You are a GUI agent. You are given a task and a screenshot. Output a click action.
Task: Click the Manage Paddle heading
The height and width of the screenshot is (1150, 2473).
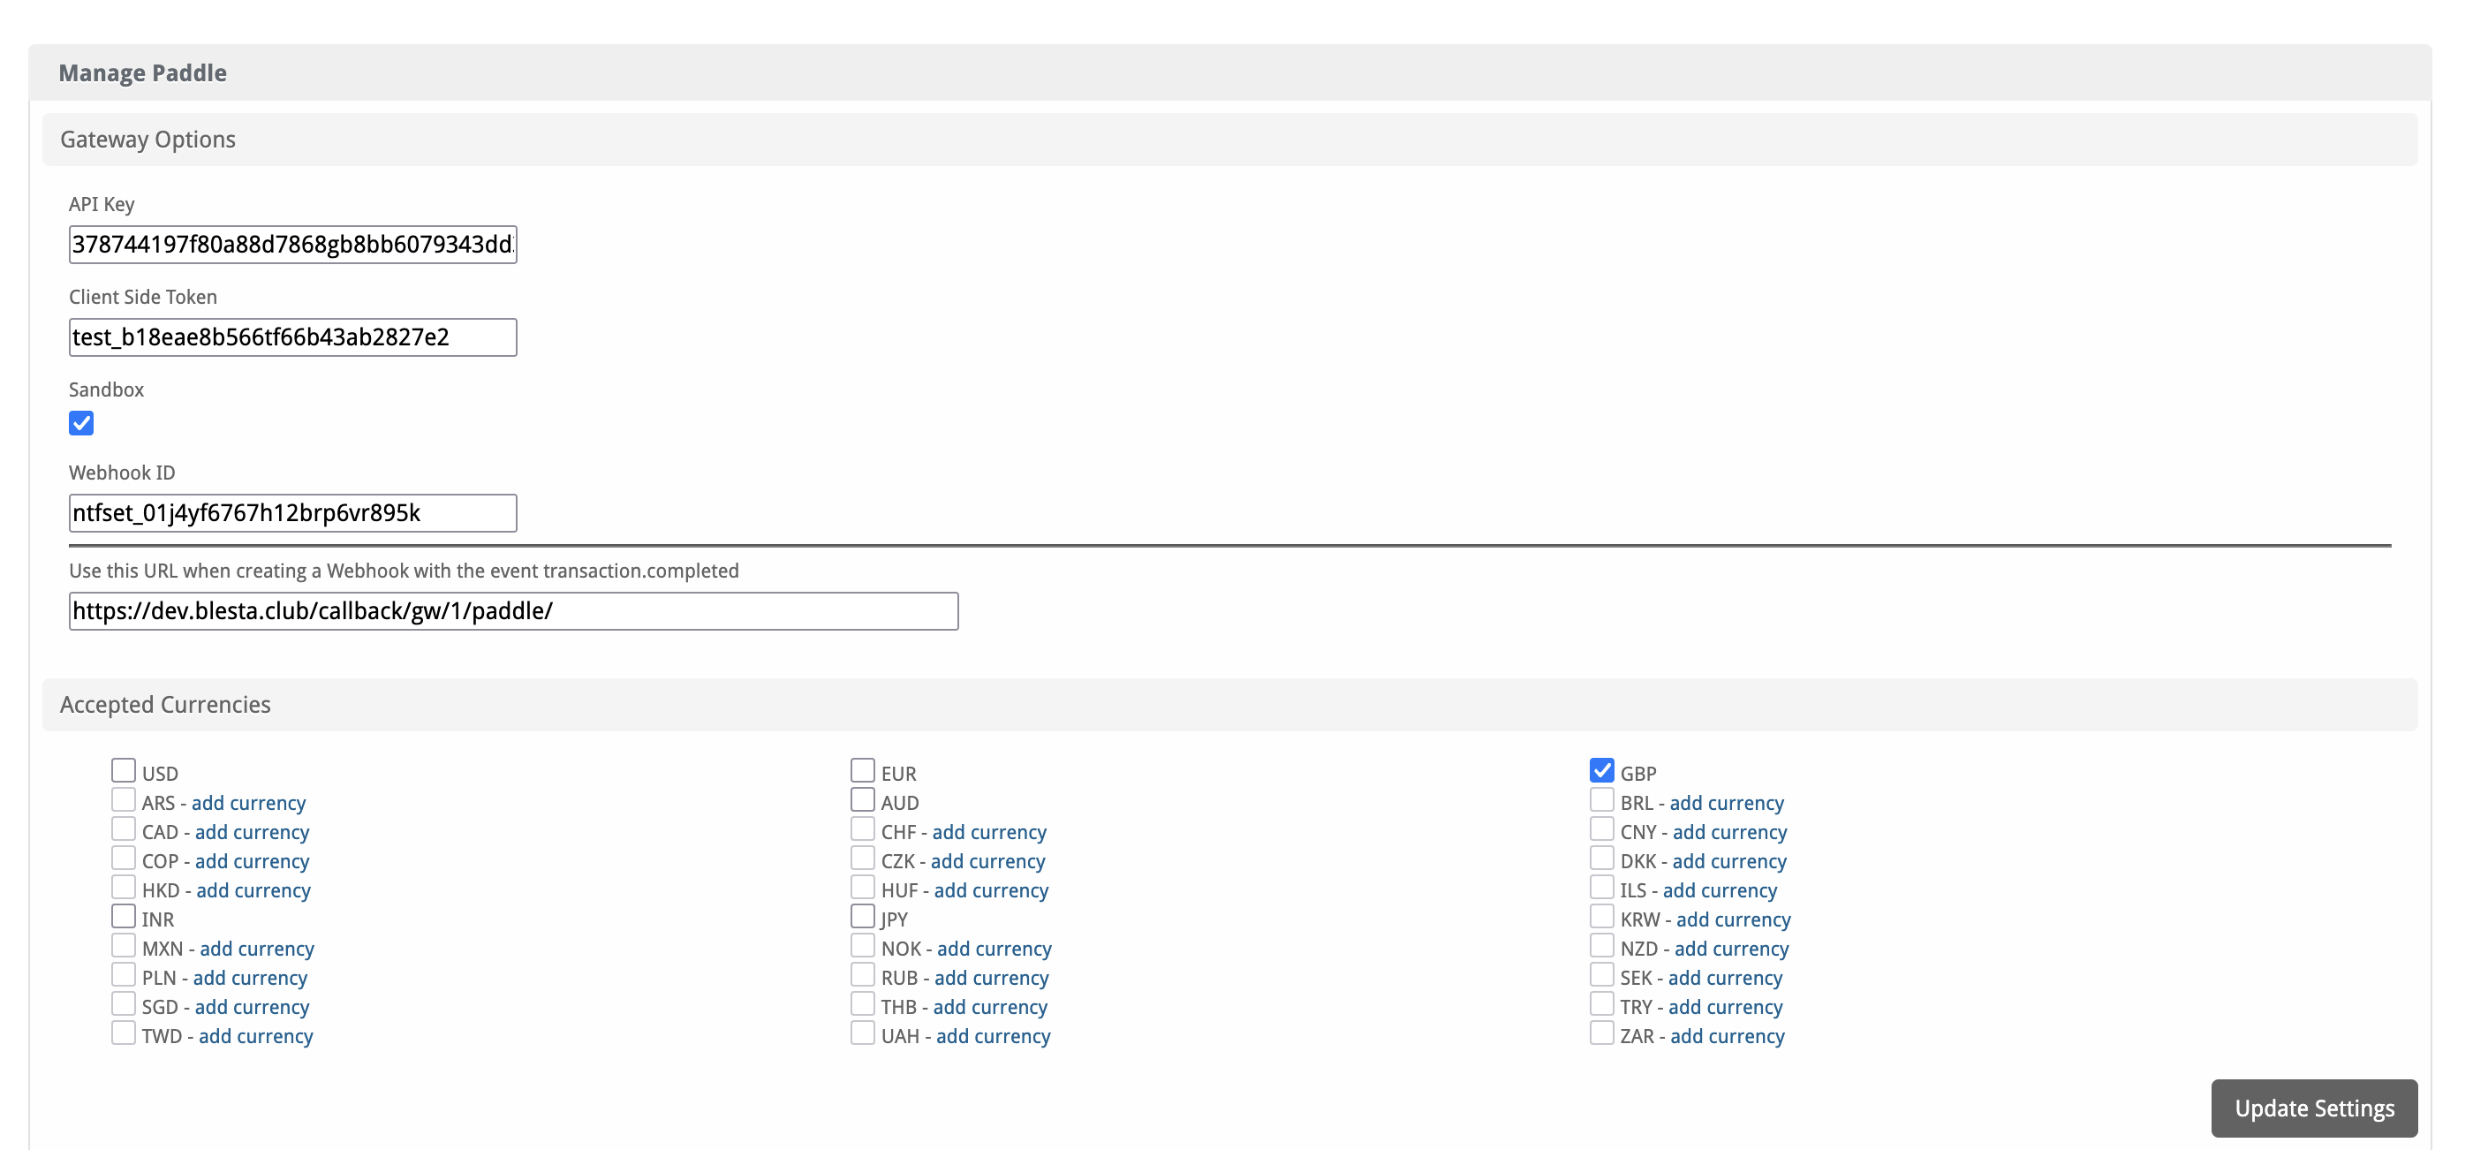click(x=143, y=74)
